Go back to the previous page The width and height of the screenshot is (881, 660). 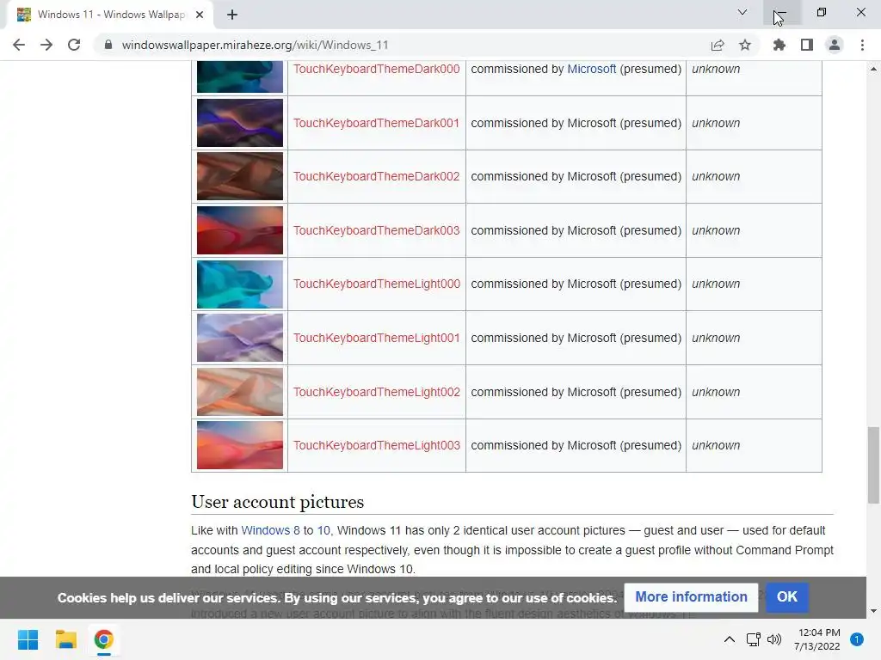pos(19,45)
